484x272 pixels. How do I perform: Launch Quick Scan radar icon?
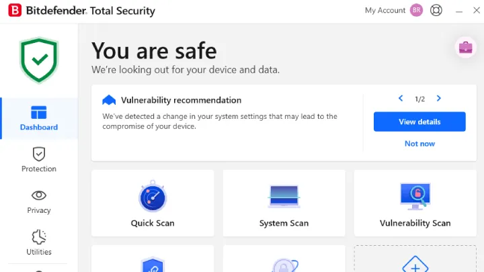click(153, 196)
